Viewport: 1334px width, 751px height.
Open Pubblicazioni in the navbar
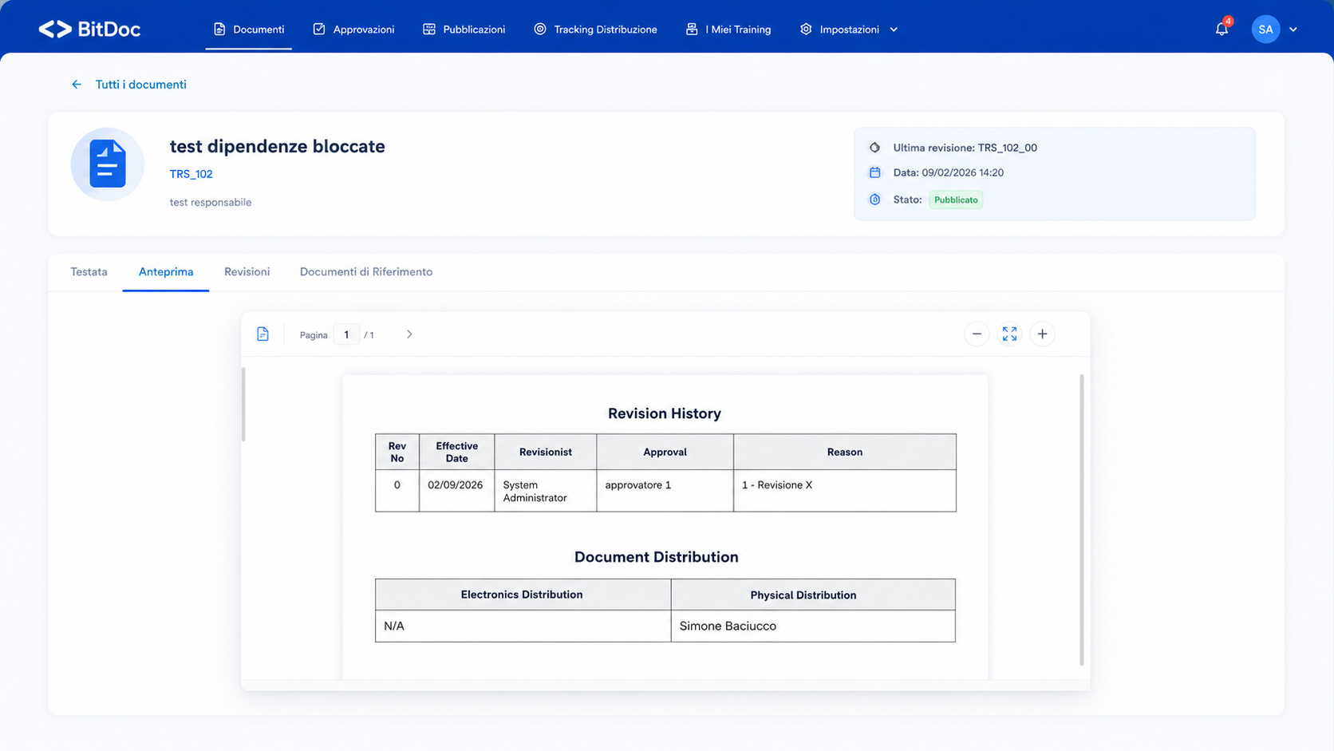[x=464, y=30]
